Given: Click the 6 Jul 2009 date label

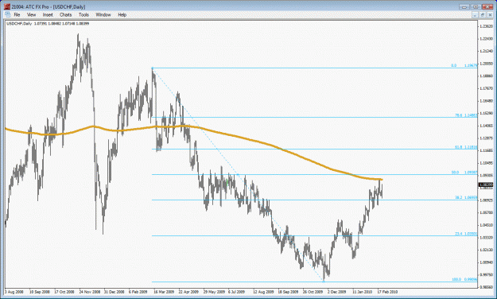Looking at the screenshot, I should (236, 291).
